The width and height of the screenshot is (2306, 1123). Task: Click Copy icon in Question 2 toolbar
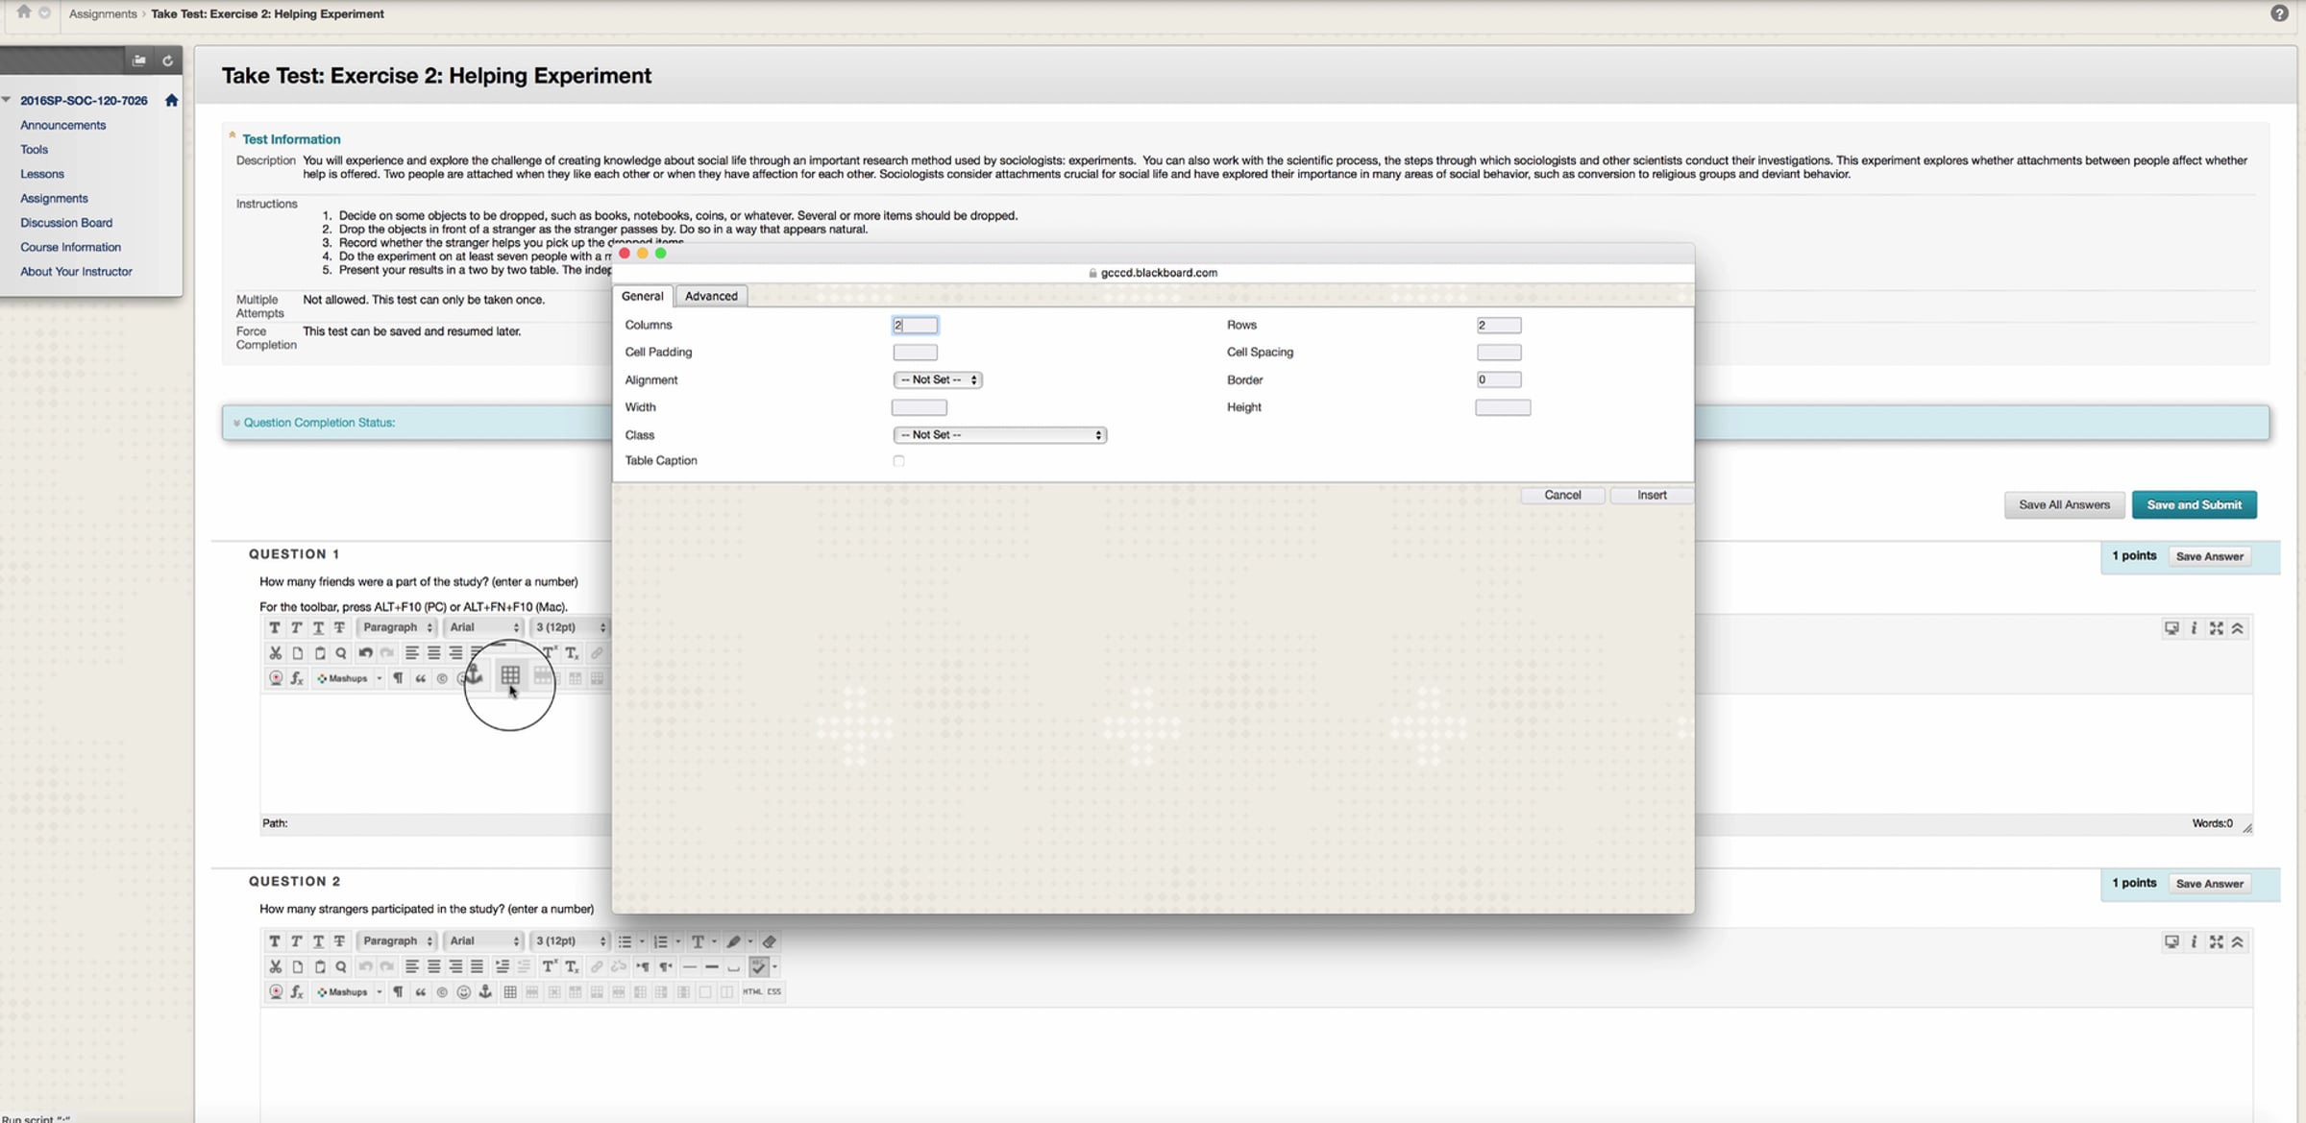(x=297, y=966)
